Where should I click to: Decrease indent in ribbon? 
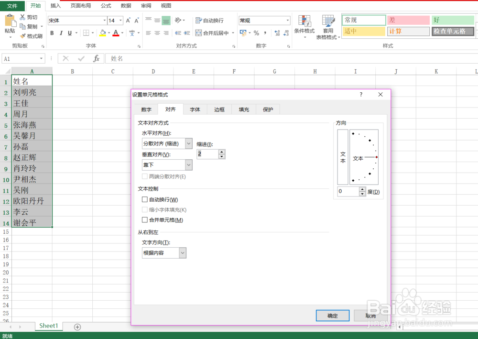(x=178, y=33)
